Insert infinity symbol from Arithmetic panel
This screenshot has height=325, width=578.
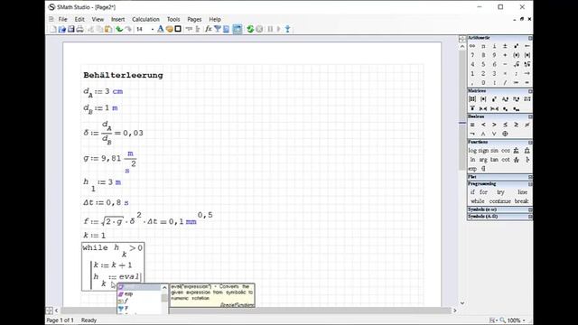coord(472,46)
